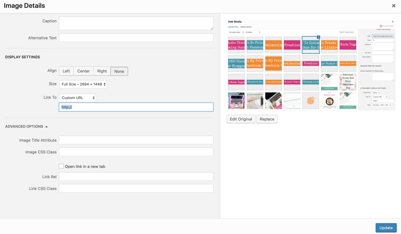This screenshot has height=234, width=401.
Task: Open the Link To dropdown set to Custom URL
Action: tap(77, 98)
